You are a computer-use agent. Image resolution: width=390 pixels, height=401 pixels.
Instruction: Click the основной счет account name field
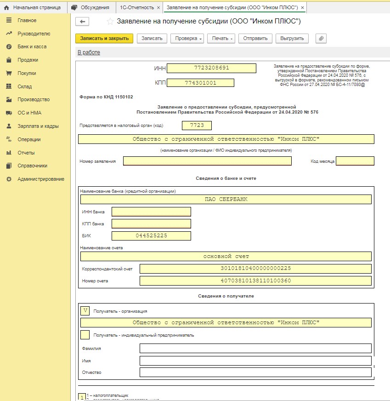226,257
